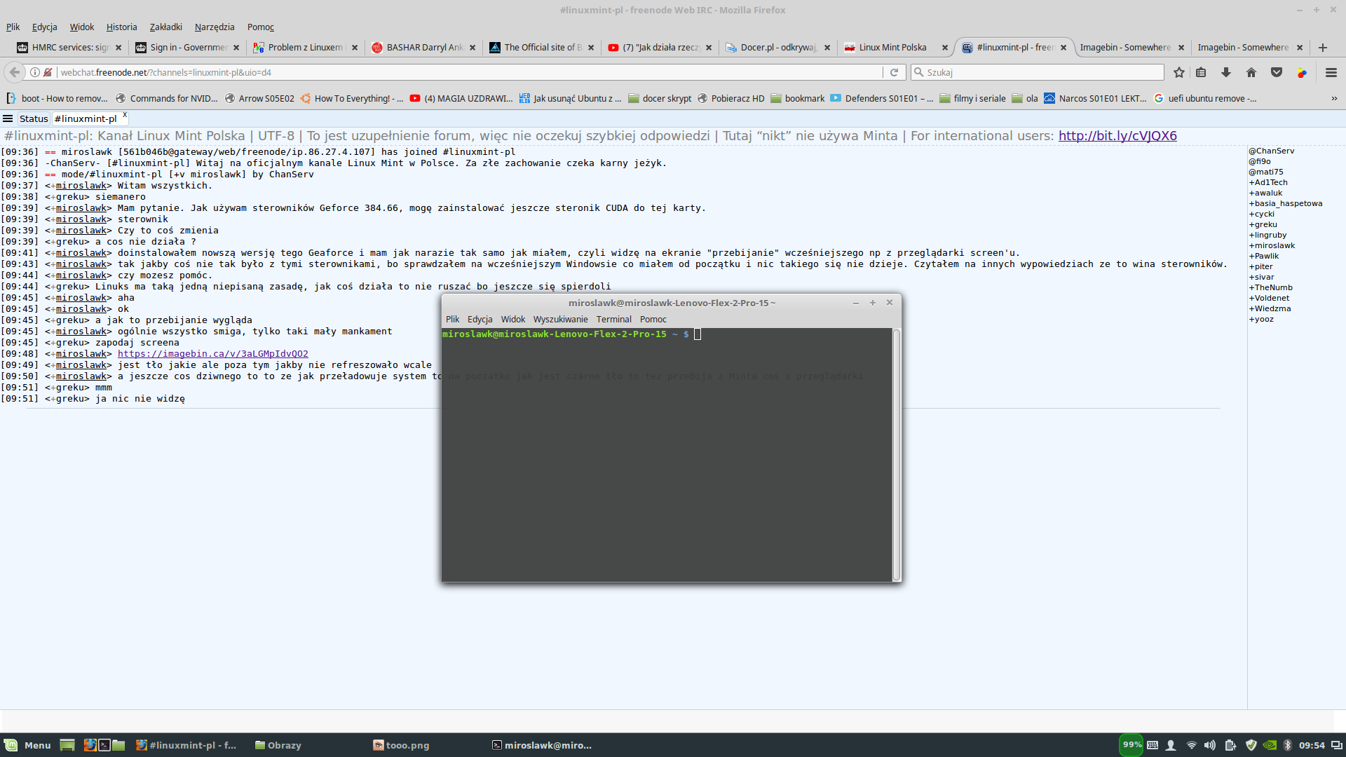The image size is (1346, 757).
Task: Close the #linuxmint-pl channel tab in webchat
Action: tap(125, 114)
